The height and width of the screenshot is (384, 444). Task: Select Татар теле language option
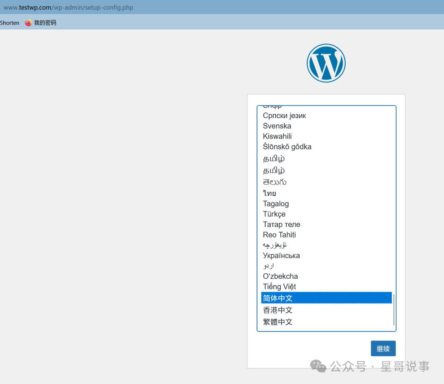pyautogui.click(x=326, y=224)
